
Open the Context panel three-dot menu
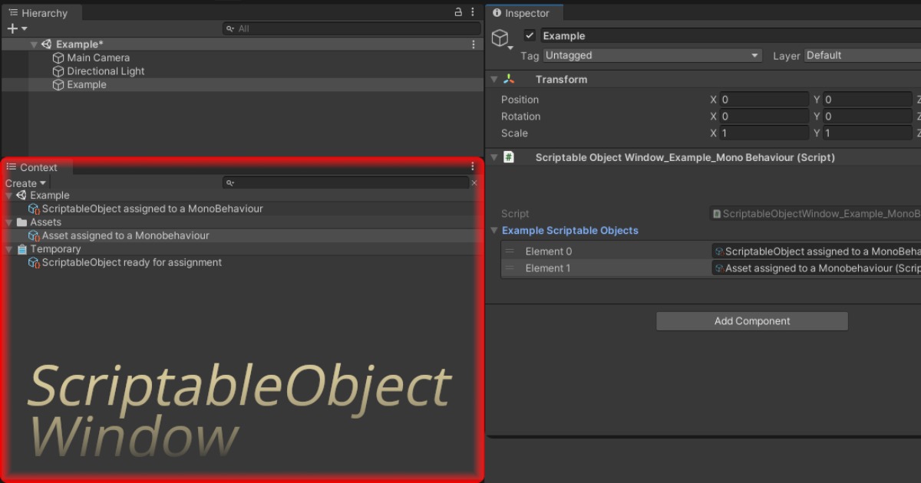click(473, 166)
